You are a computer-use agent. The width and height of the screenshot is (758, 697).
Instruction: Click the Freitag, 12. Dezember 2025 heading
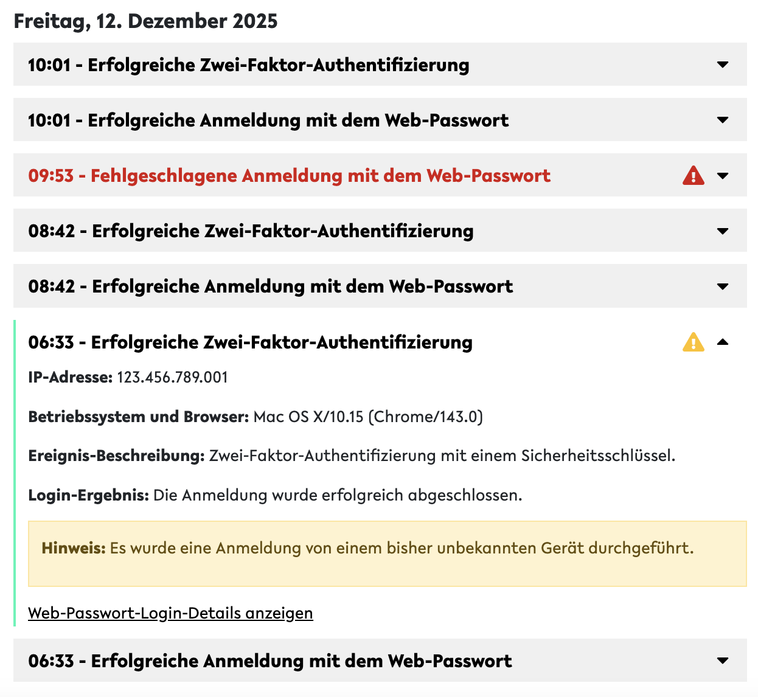pos(145,21)
